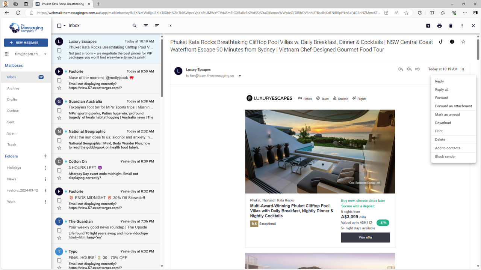Viewport: 481px width, 270px height.
Task: Open the Trash mailbox
Action: pos(12,145)
